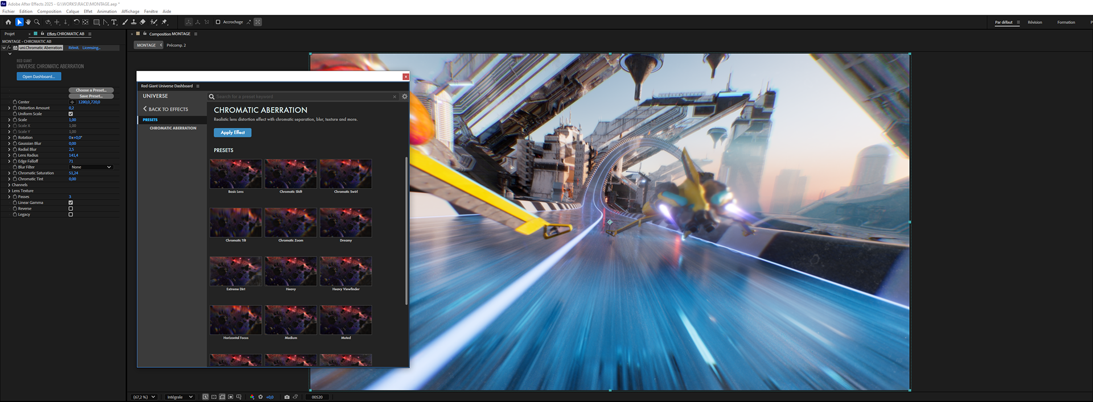The height and width of the screenshot is (402, 1093).
Task: Click the Open Dashboard button
Action: (x=39, y=77)
